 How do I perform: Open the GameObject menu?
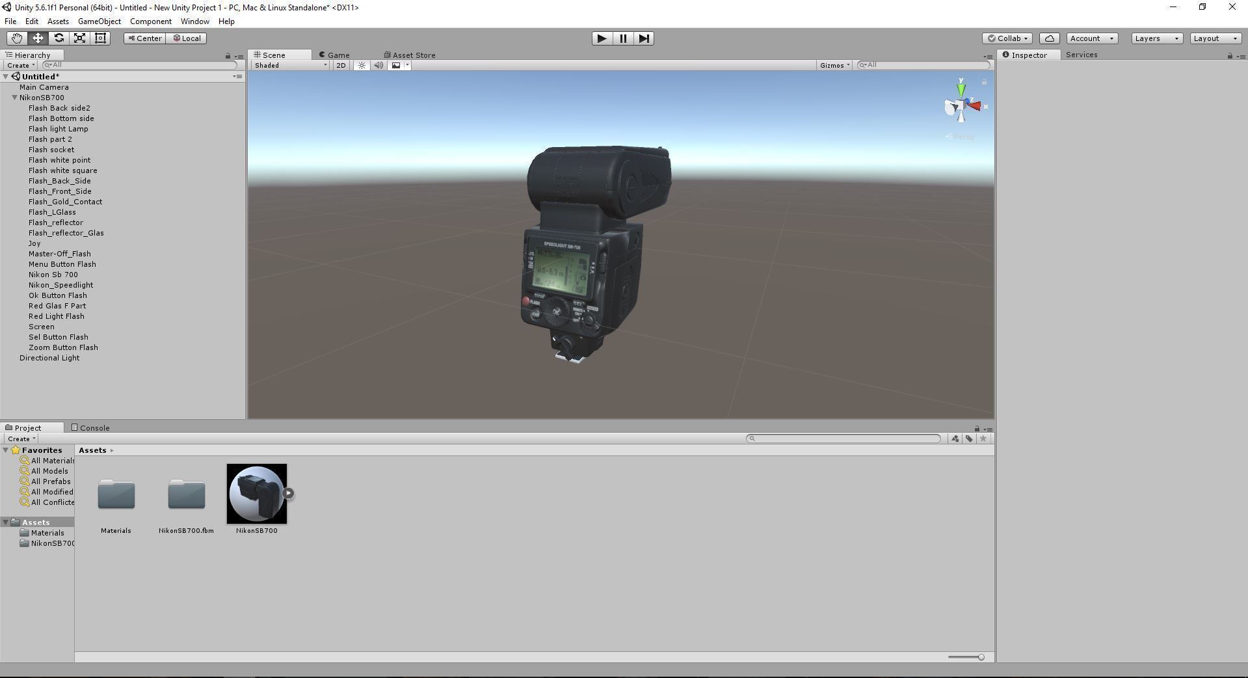pos(99,21)
